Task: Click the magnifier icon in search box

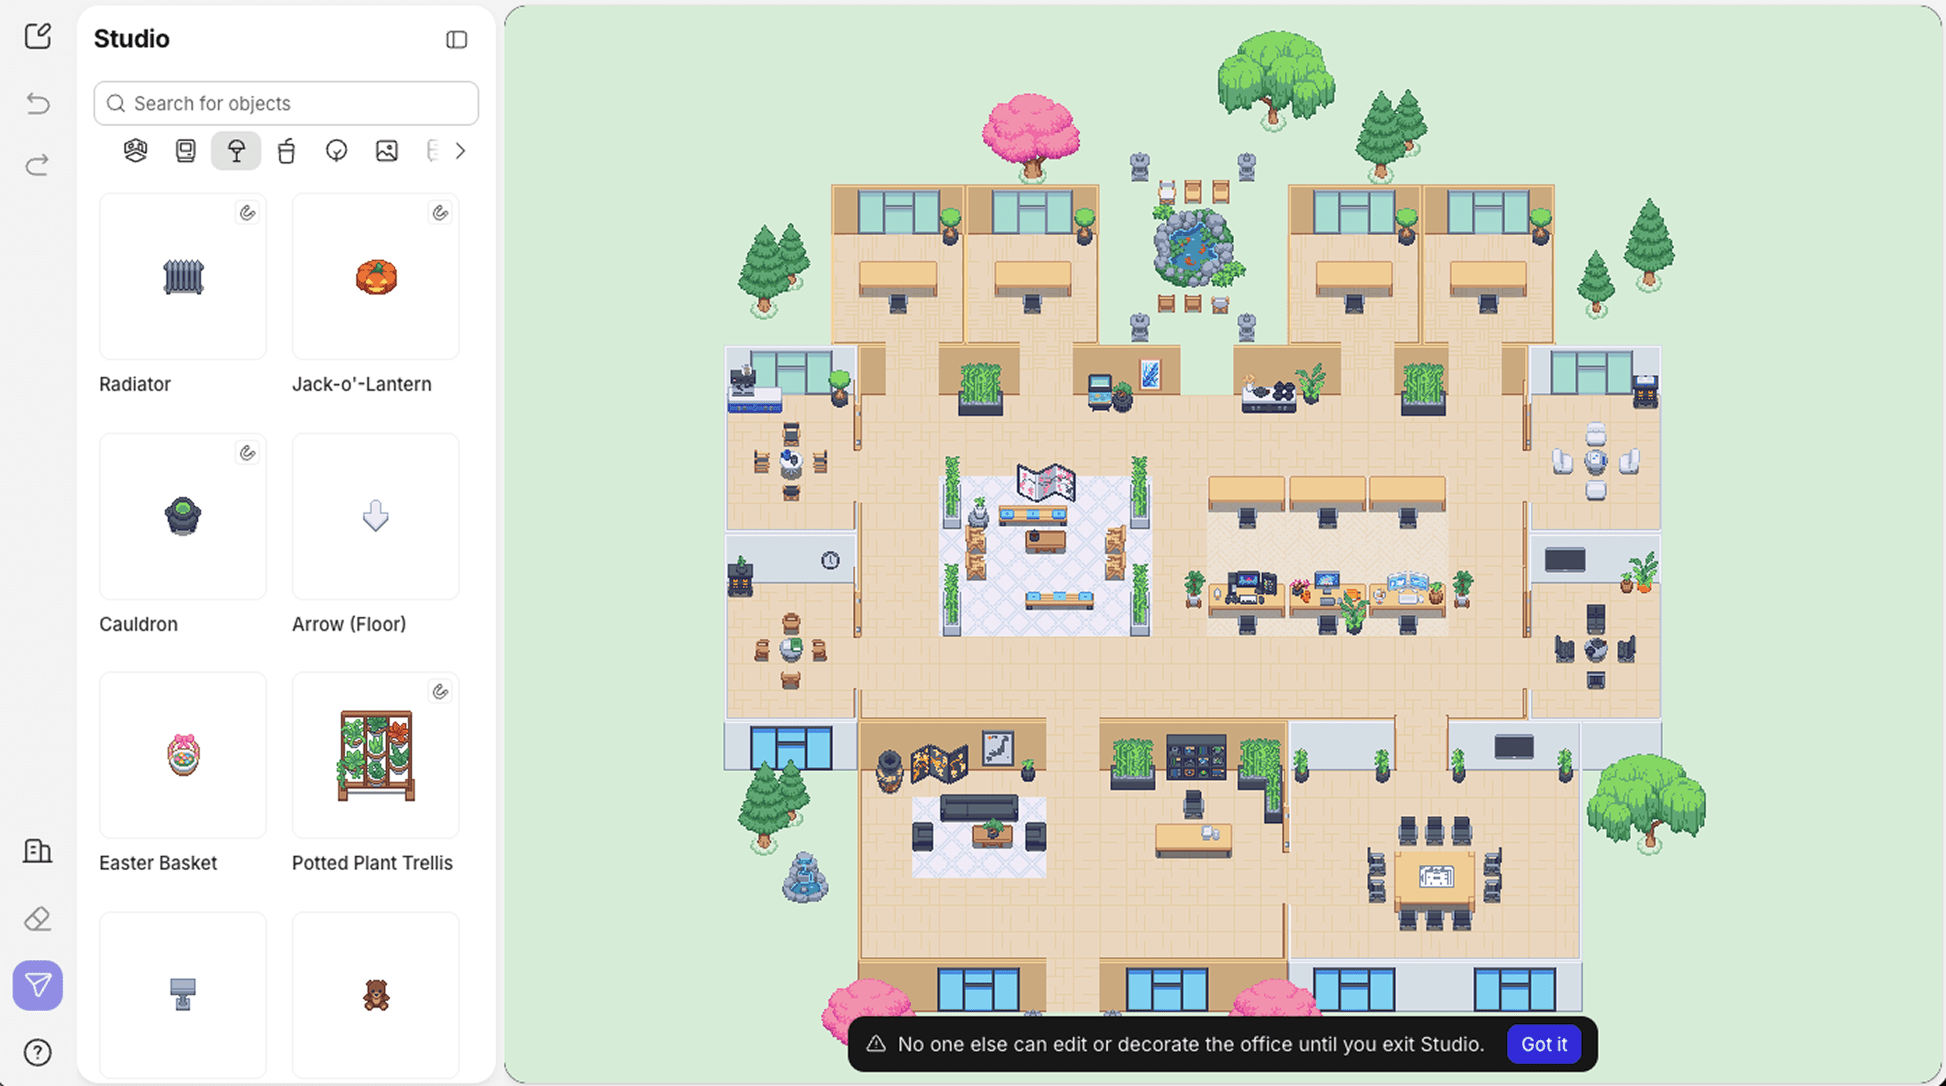Action: [115, 103]
